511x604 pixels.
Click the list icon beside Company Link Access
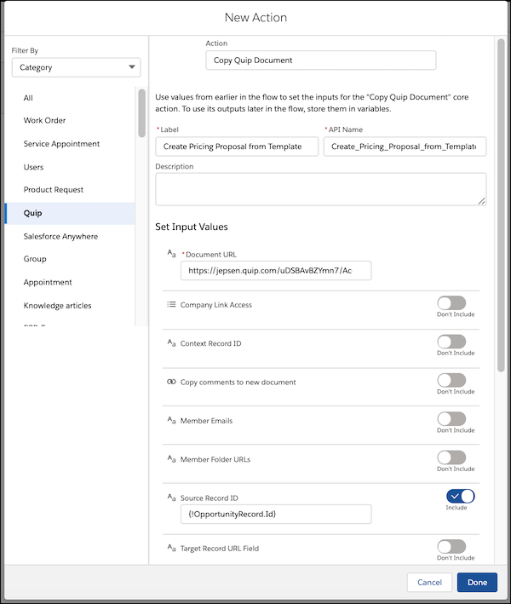(171, 304)
